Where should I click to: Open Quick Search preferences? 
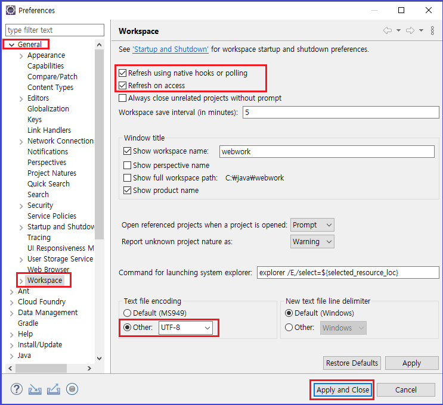pos(49,183)
